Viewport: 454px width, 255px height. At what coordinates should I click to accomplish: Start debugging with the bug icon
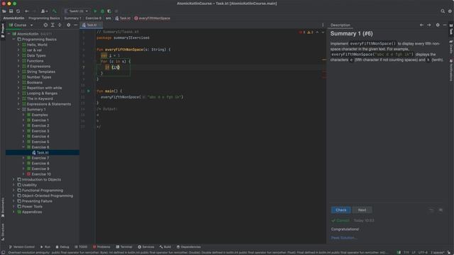(102, 11)
